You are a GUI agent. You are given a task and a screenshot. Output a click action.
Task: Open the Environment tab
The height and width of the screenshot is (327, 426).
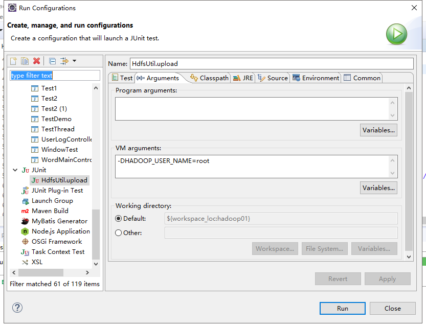(316, 78)
